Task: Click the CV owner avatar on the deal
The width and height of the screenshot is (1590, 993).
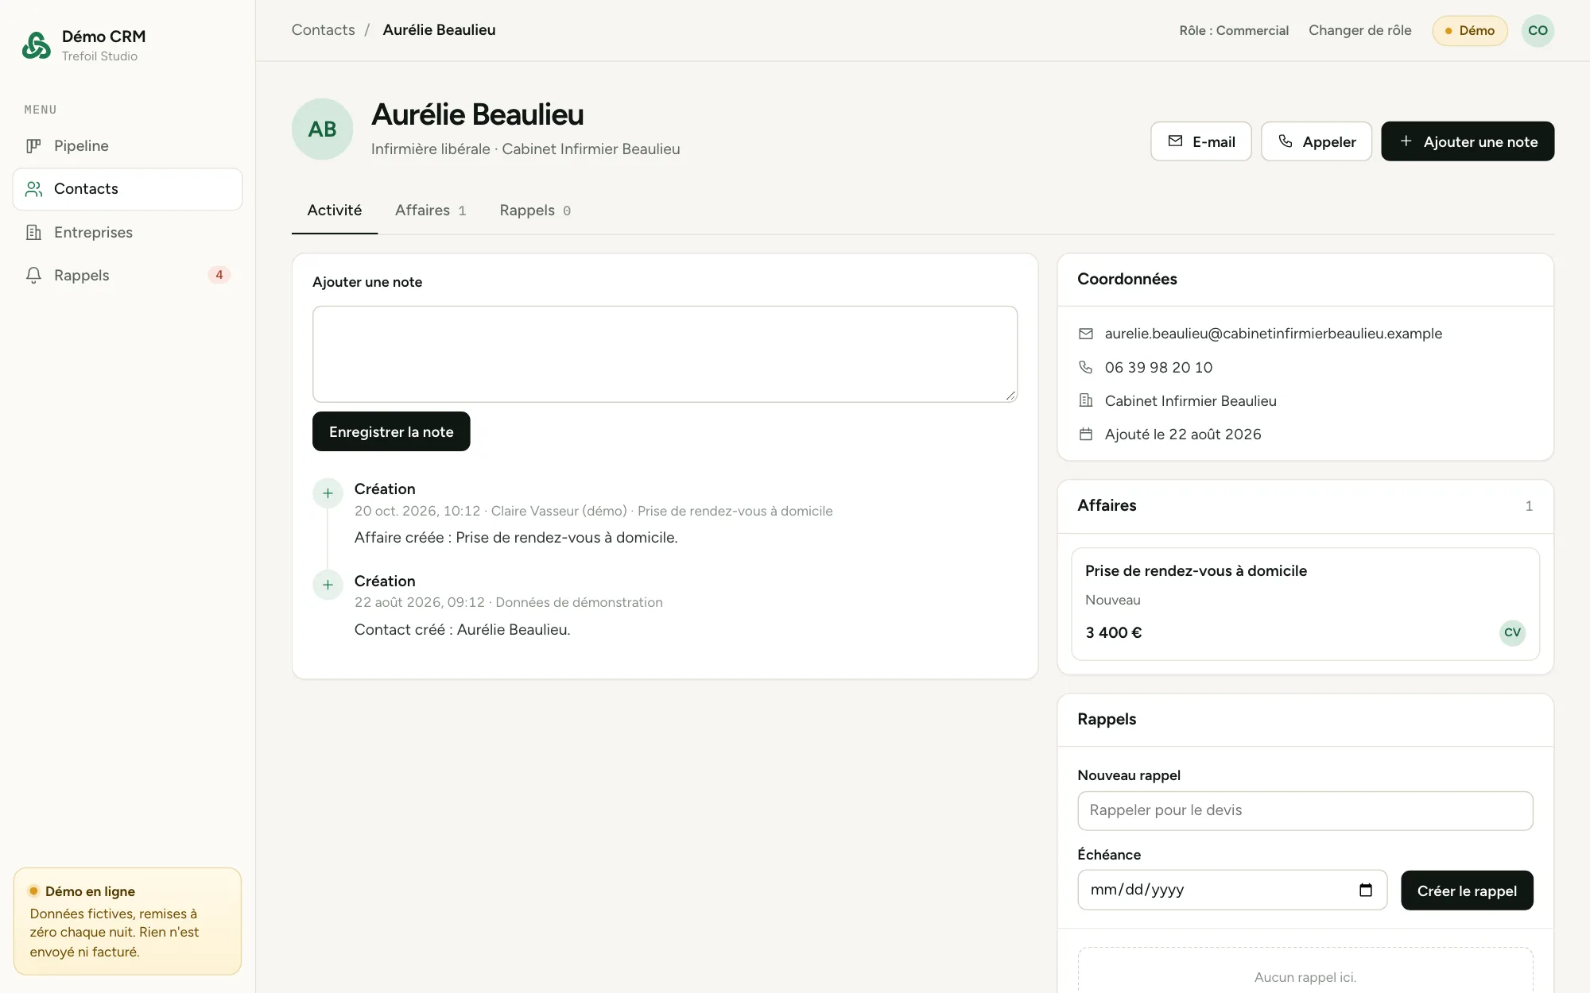Action: click(x=1512, y=632)
